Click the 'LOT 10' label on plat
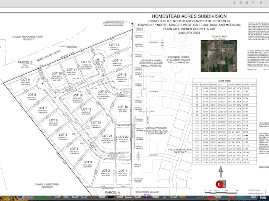Screen dimensions: 269x201 pyautogui.click(x=57, y=74)
